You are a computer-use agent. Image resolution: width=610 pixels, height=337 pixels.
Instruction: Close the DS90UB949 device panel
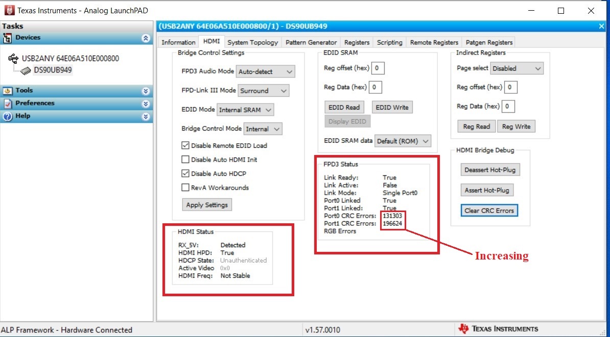click(601, 27)
